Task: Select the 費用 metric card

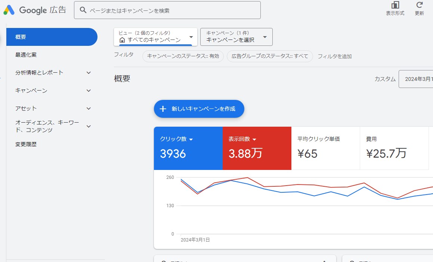Action: [395, 148]
